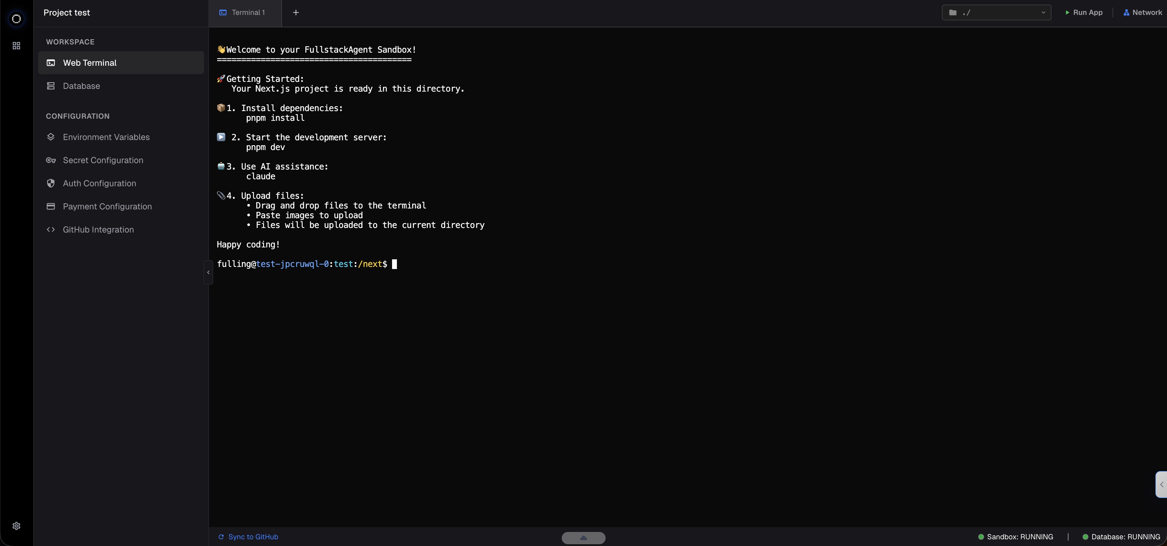Open Payment Configuration card icon
This screenshot has width=1167, height=546.
[x=51, y=207]
